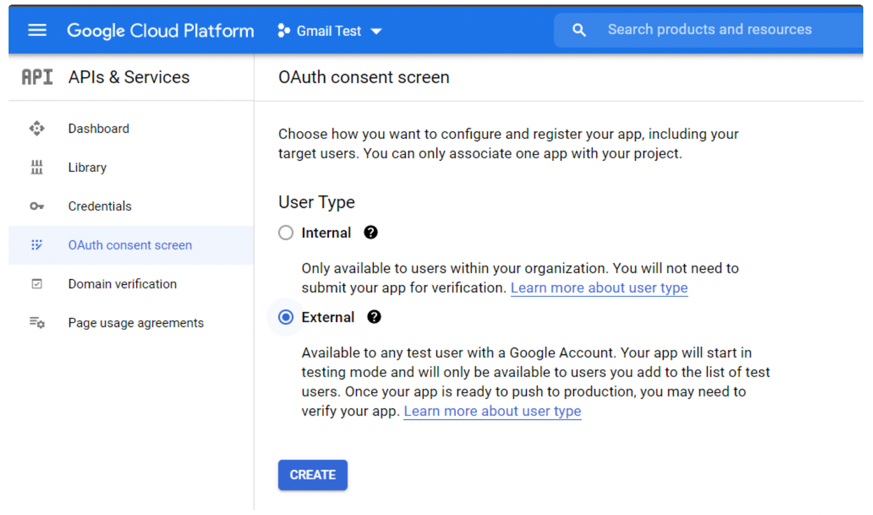
Task: Expand the Gmail Test project dropdown arrow
Action: pos(376,31)
